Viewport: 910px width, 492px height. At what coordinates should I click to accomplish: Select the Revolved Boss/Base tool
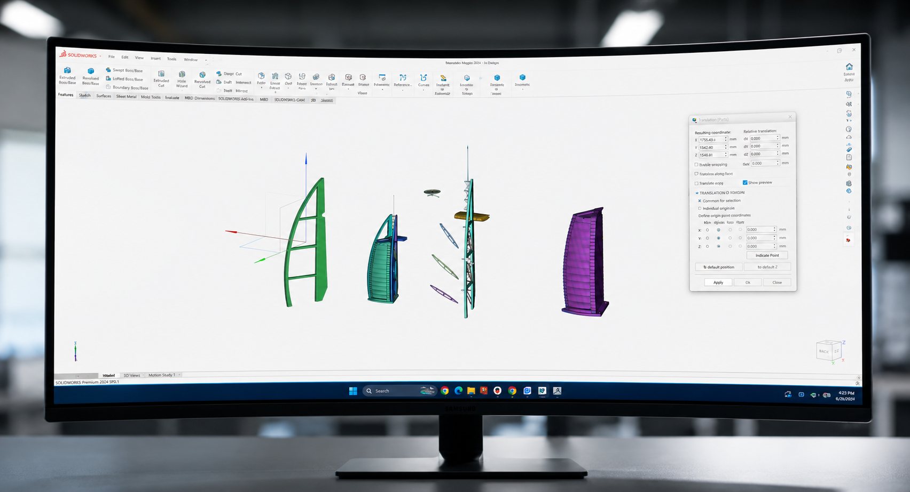pyautogui.click(x=91, y=77)
